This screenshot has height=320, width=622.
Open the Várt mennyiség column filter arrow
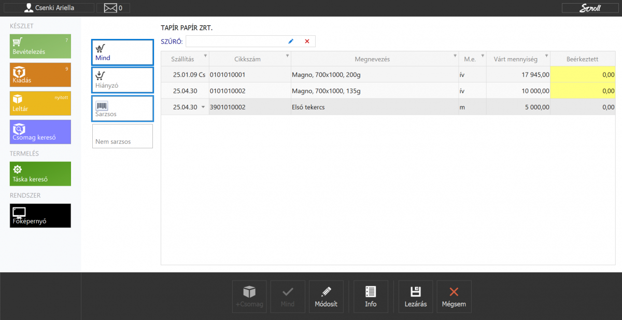coord(547,55)
